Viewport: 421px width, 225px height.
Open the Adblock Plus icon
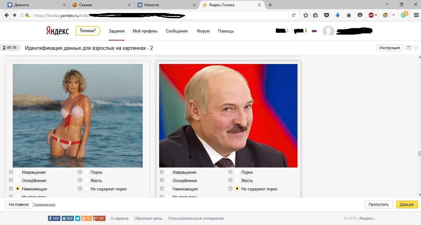371,15
